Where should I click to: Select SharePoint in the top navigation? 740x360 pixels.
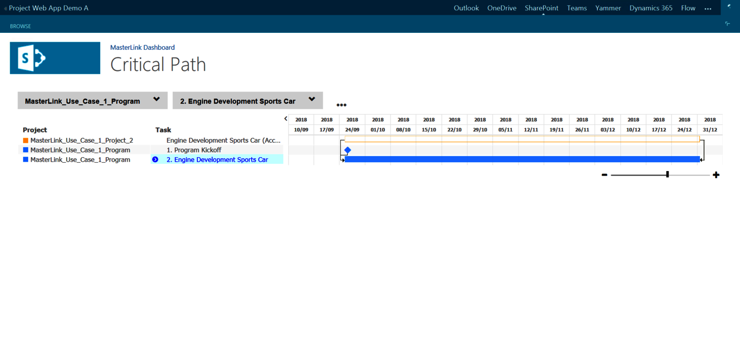(542, 8)
